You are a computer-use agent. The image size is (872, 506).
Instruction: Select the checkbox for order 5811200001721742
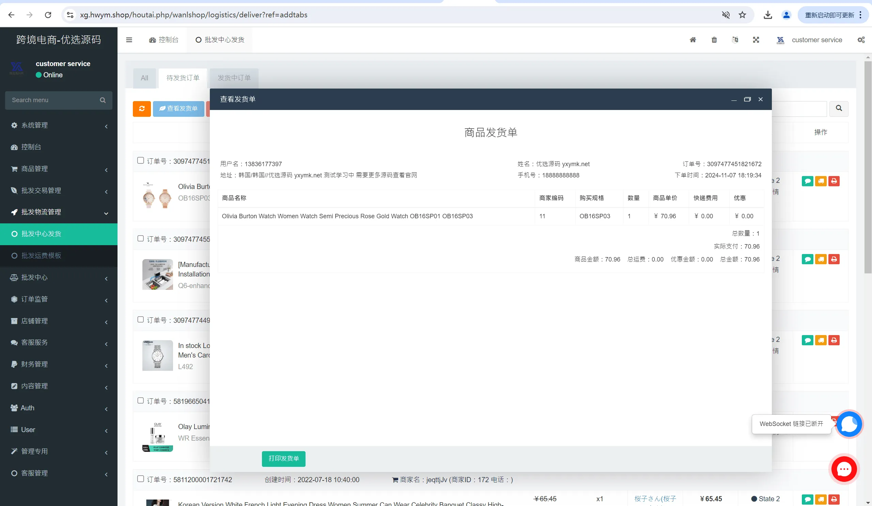pos(140,479)
